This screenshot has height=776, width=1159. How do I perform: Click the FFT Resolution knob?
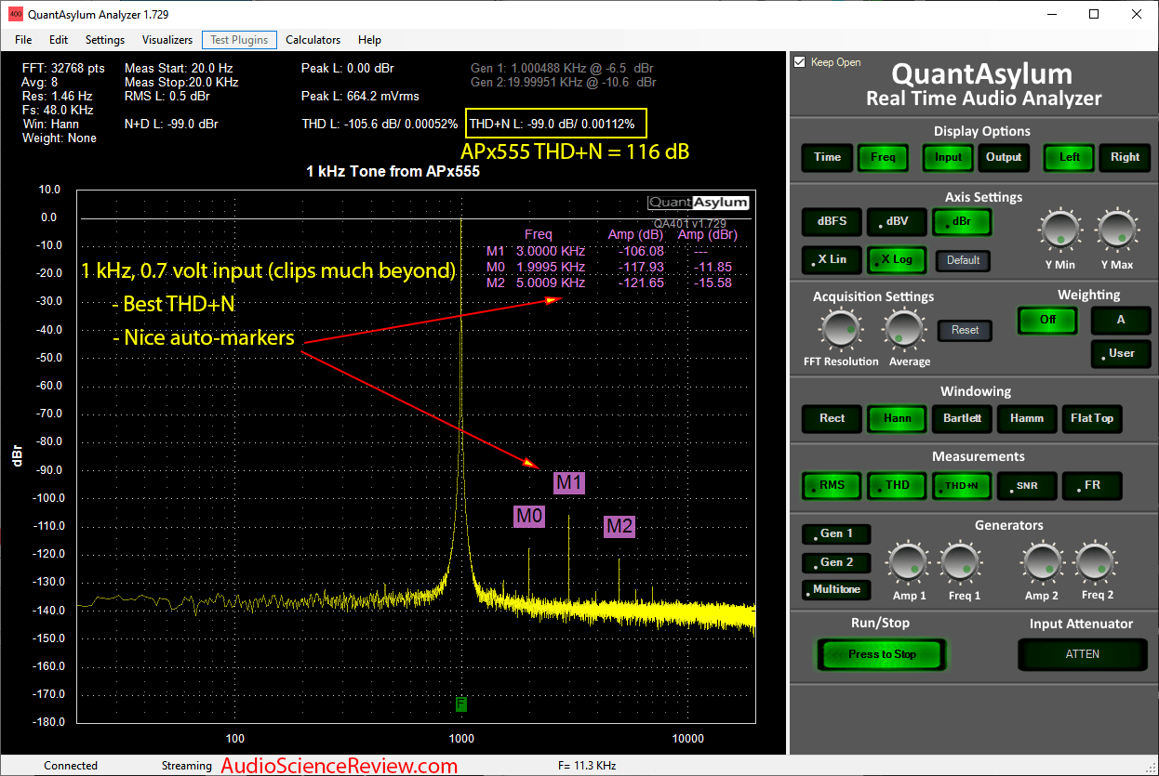click(840, 329)
